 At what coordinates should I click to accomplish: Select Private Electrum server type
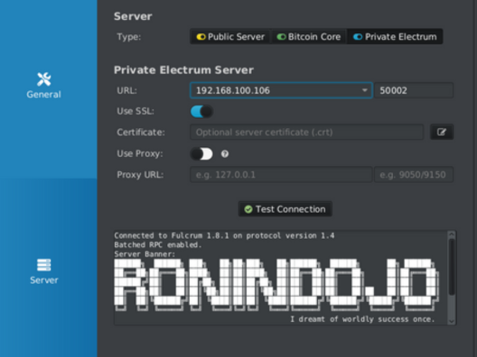coord(395,37)
